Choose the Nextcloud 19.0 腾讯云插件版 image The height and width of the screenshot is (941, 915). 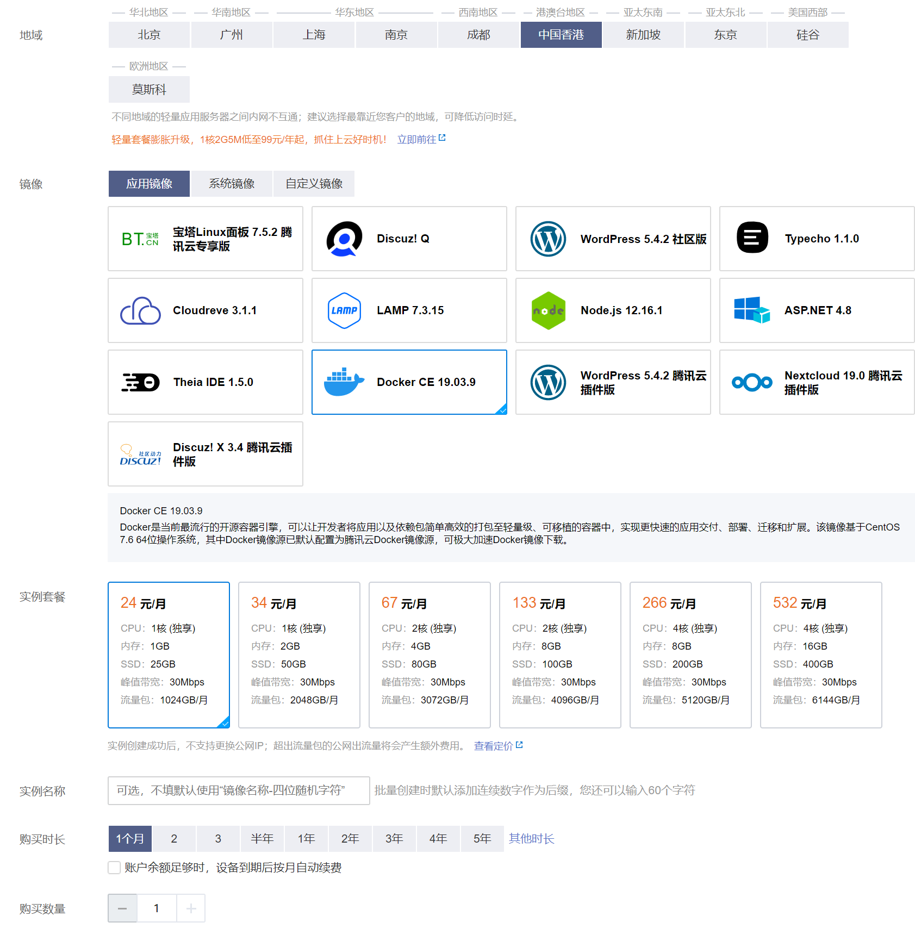816,382
